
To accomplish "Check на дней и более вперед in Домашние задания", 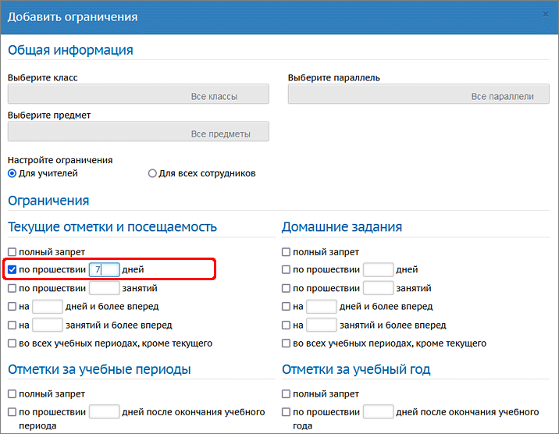I will point(287,307).
